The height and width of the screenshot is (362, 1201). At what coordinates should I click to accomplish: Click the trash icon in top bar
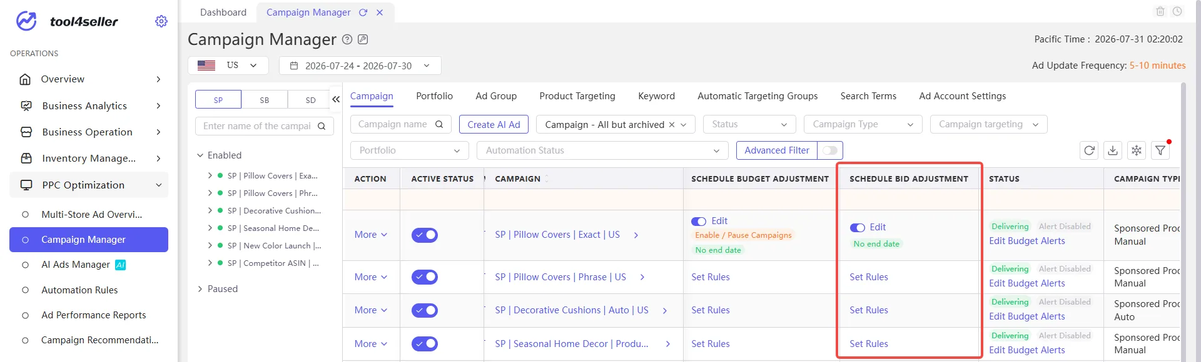[1160, 11]
